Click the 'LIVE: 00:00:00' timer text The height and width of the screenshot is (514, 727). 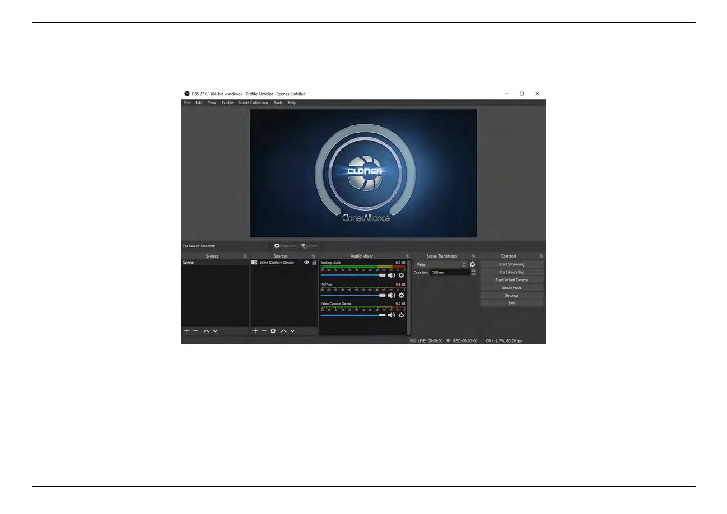(430, 340)
